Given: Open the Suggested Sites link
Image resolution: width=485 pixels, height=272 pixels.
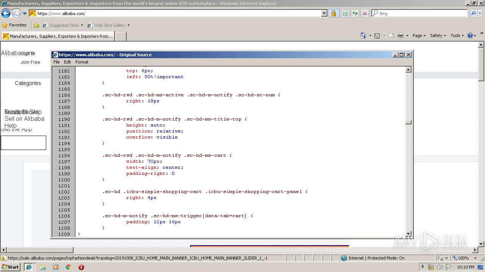Looking at the screenshot, I should click(x=63, y=25).
